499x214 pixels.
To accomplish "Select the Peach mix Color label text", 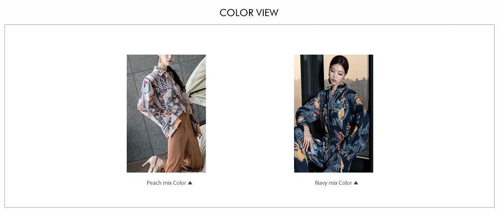I will tap(166, 183).
